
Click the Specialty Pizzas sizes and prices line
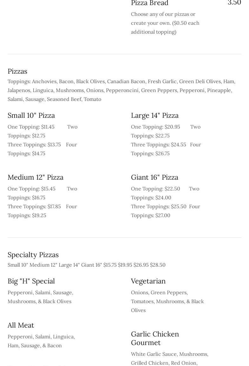pyautogui.click(x=86, y=265)
